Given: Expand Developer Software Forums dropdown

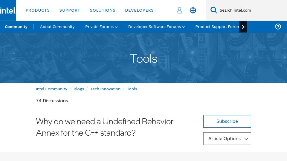Looking at the screenshot, I should [x=156, y=27].
